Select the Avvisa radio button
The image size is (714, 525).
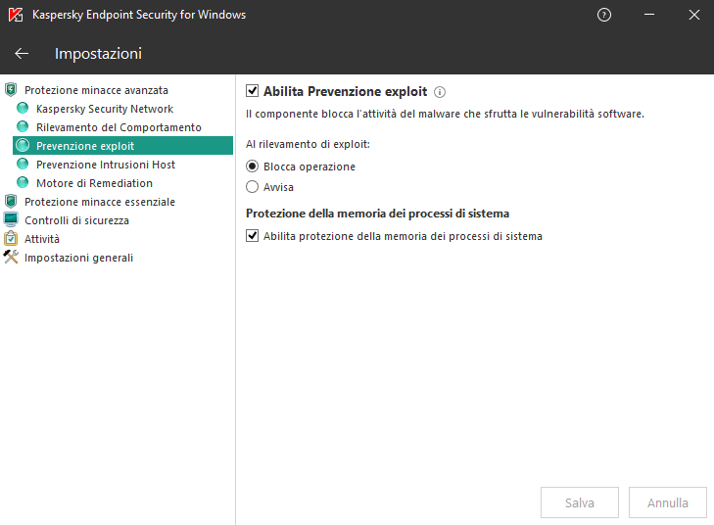253,187
